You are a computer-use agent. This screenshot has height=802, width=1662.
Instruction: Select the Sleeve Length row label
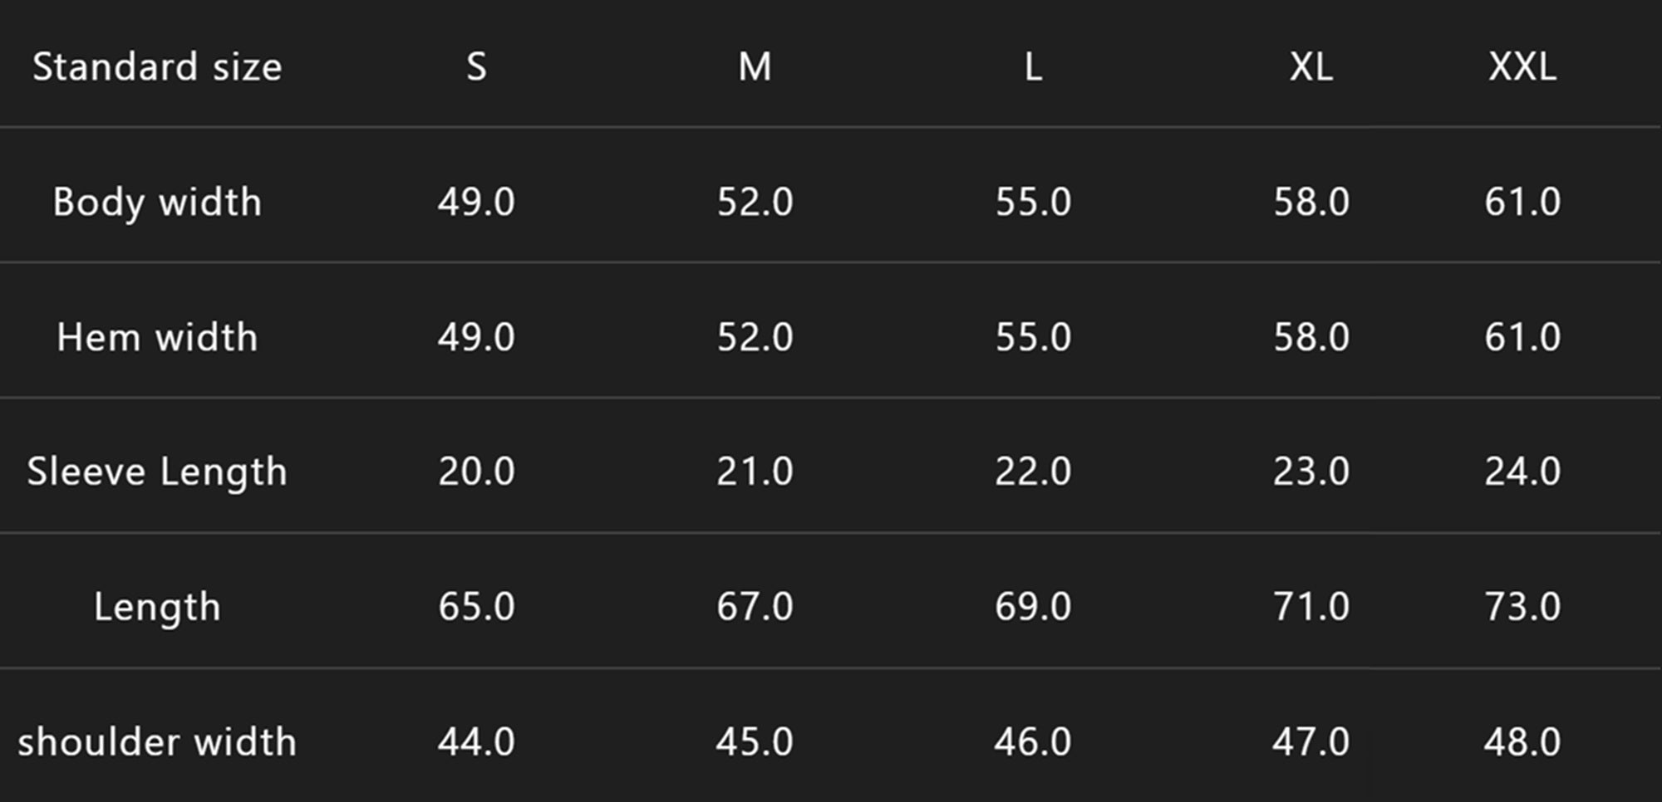[157, 472]
